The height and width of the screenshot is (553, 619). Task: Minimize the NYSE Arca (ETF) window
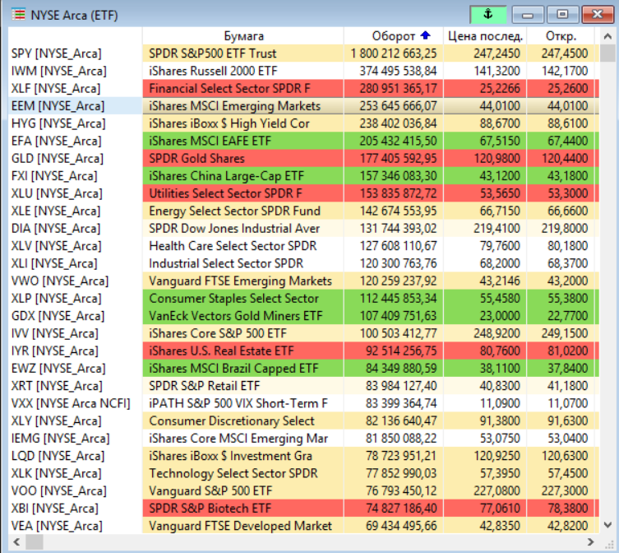click(x=529, y=15)
